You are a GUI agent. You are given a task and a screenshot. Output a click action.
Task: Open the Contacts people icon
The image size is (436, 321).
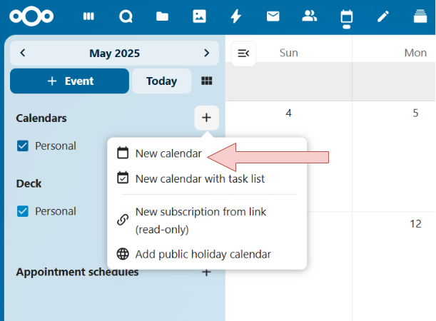coord(310,16)
